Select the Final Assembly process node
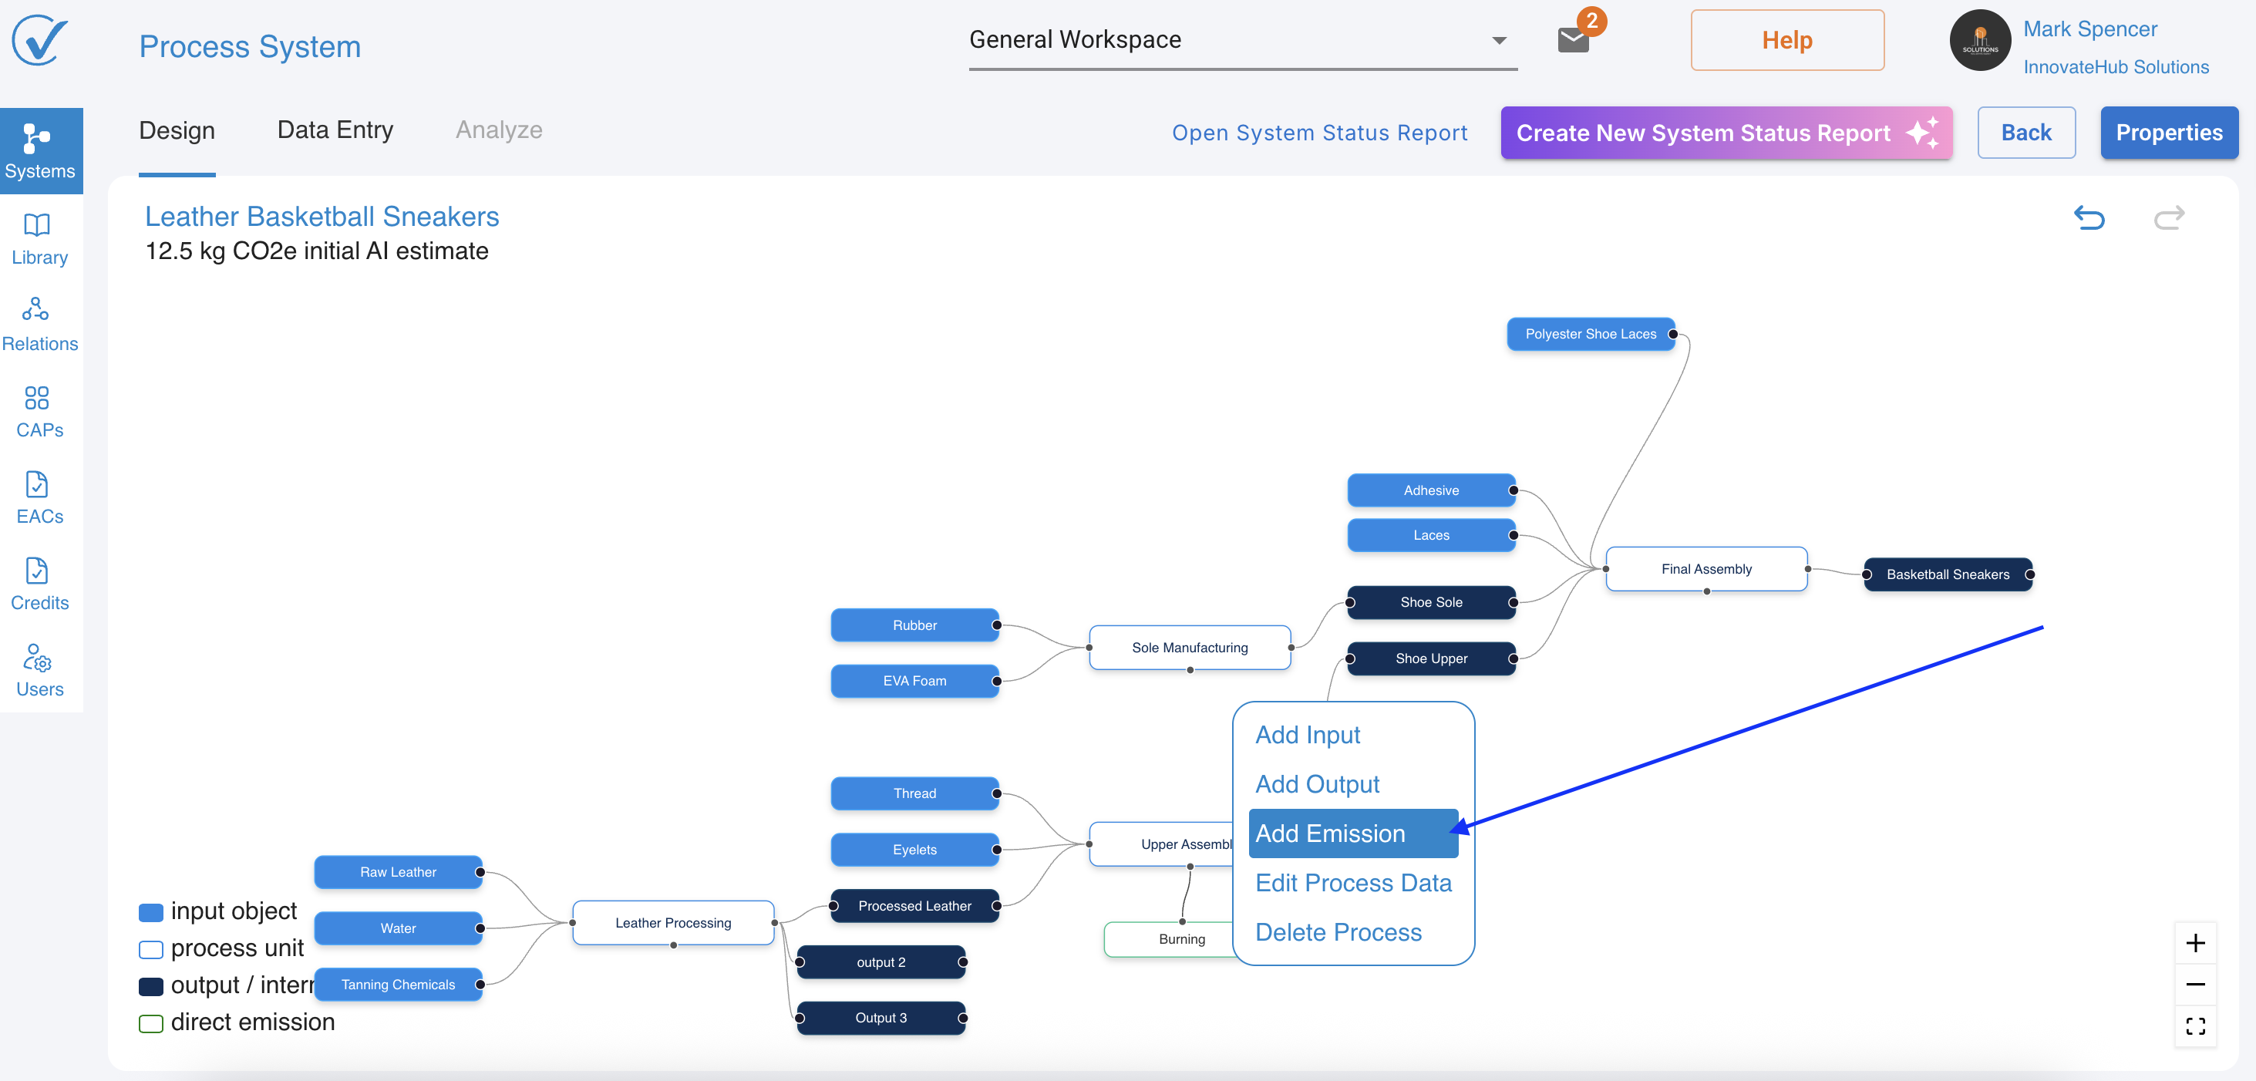 click(1705, 569)
